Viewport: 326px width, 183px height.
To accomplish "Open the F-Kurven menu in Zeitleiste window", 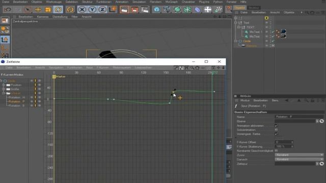I will tap(103, 68).
